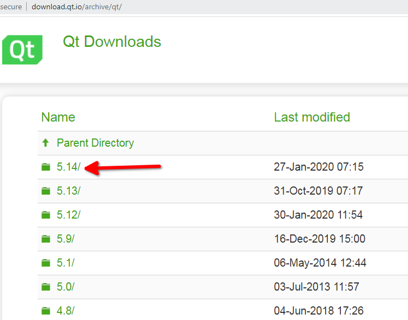Select the date 30-Jan-2020 11:54
The height and width of the screenshot is (320, 408).
(318, 215)
